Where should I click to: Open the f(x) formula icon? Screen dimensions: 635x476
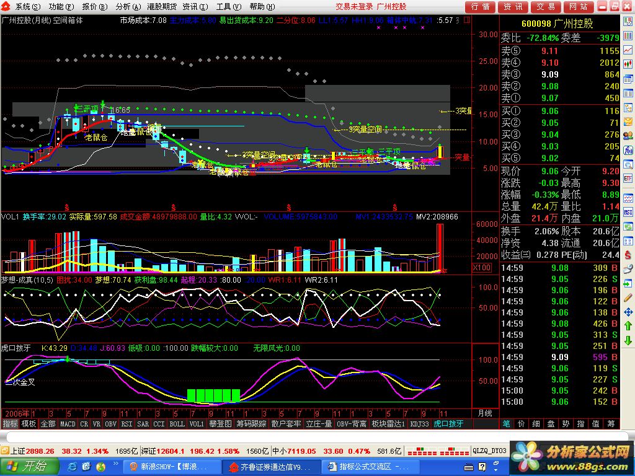coord(628,151)
